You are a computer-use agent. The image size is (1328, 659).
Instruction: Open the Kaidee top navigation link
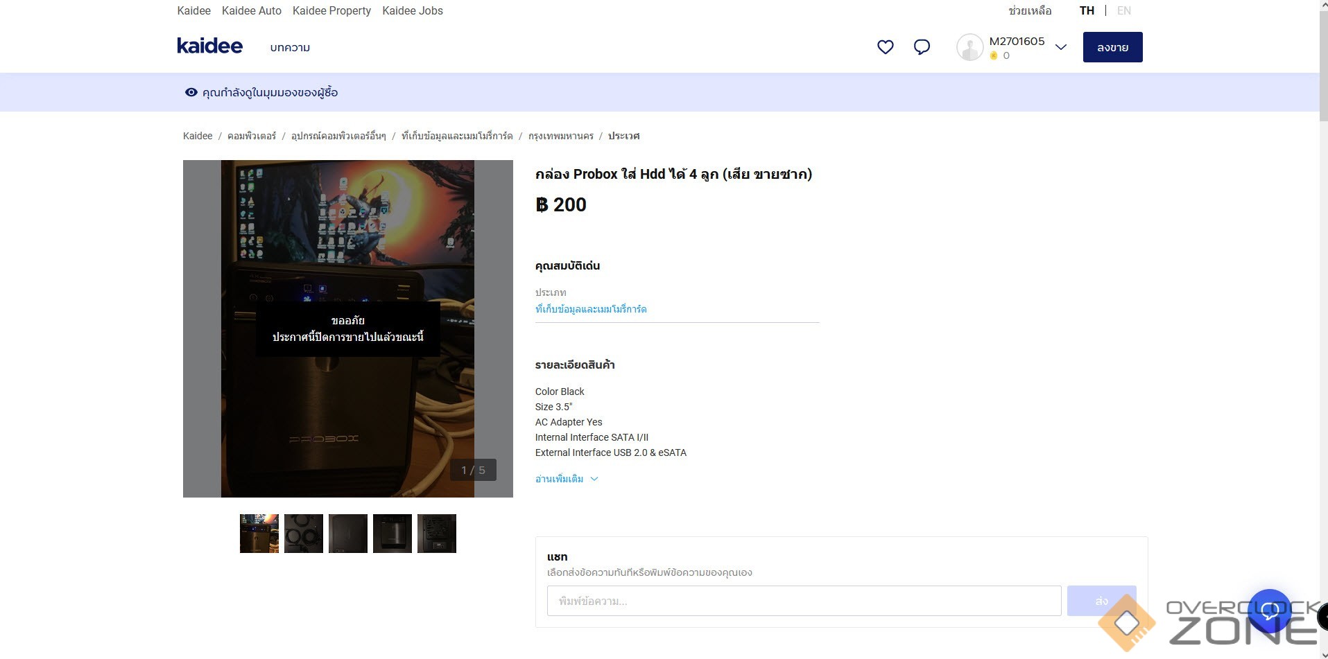click(x=193, y=10)
